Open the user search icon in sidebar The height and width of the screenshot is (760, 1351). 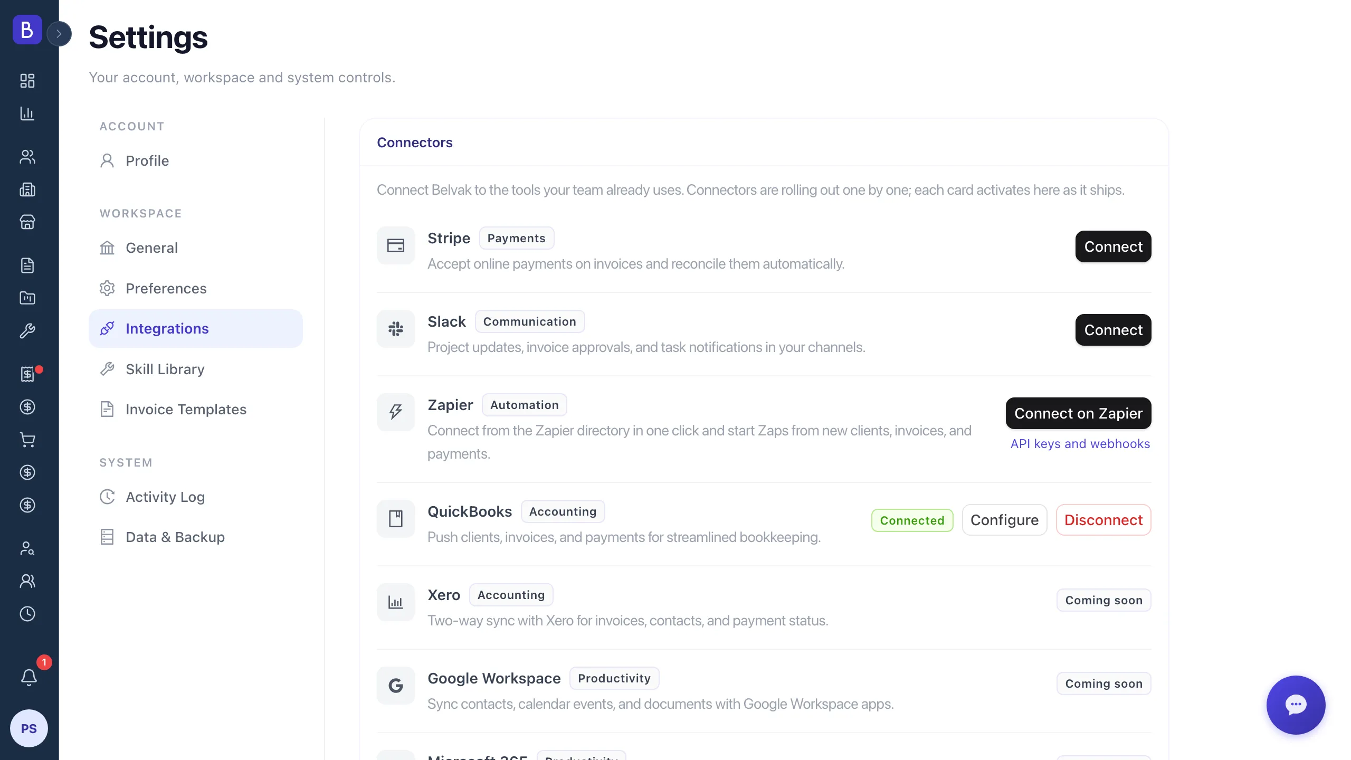(x=27, y=548)
